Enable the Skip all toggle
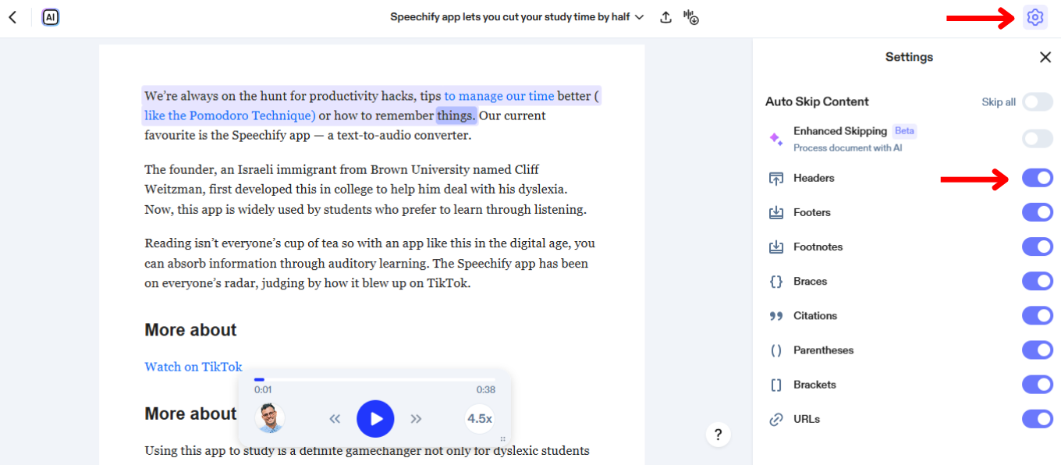Image resolution: width=1061 pixels, height=465 pixels. click(x=1038, y=101)
